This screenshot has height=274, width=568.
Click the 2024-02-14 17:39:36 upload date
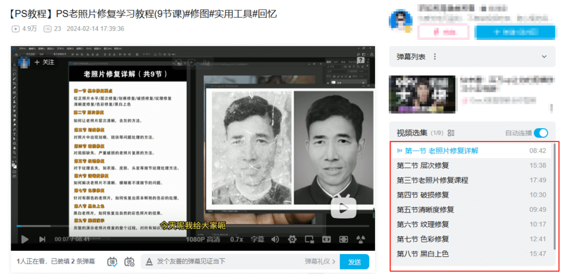click(x=95, y=29)
